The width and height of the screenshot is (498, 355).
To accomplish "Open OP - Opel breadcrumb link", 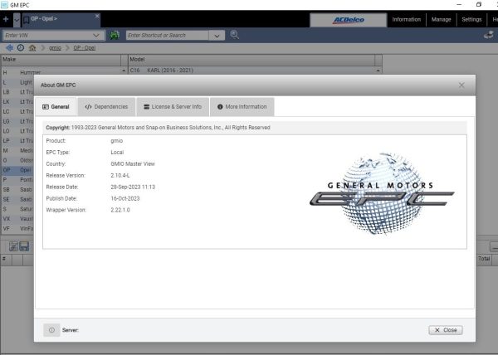I will (x=85, y=47).
